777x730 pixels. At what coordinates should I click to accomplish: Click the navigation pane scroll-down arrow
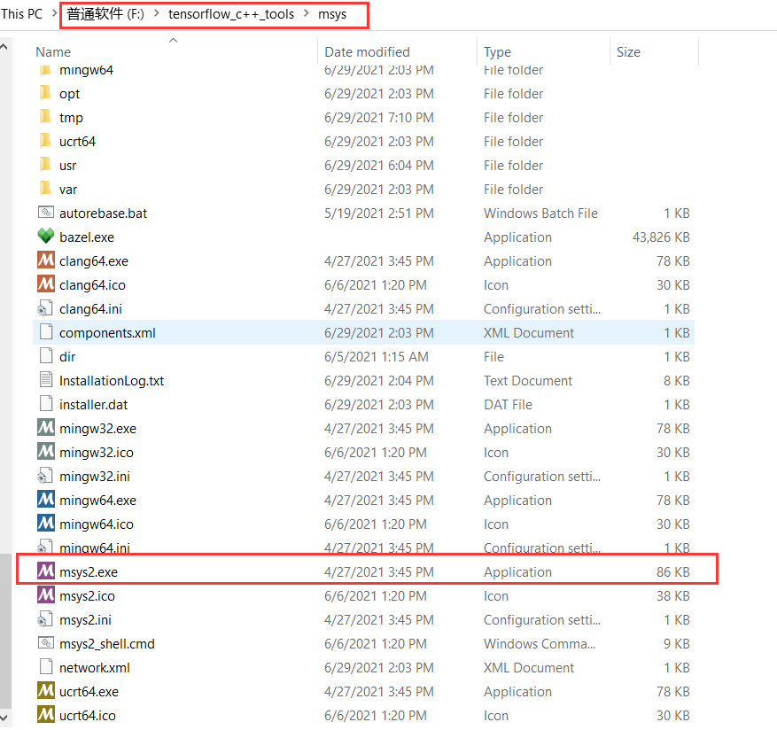point(4,717)
